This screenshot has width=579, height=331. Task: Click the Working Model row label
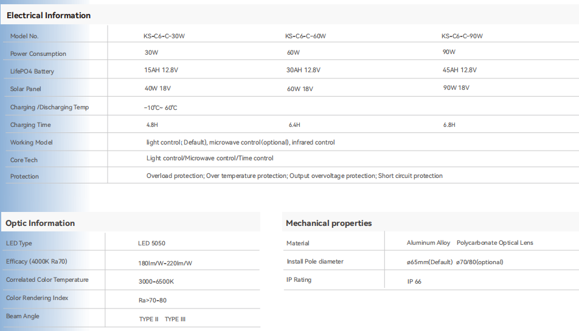click(x=32, y=142)
